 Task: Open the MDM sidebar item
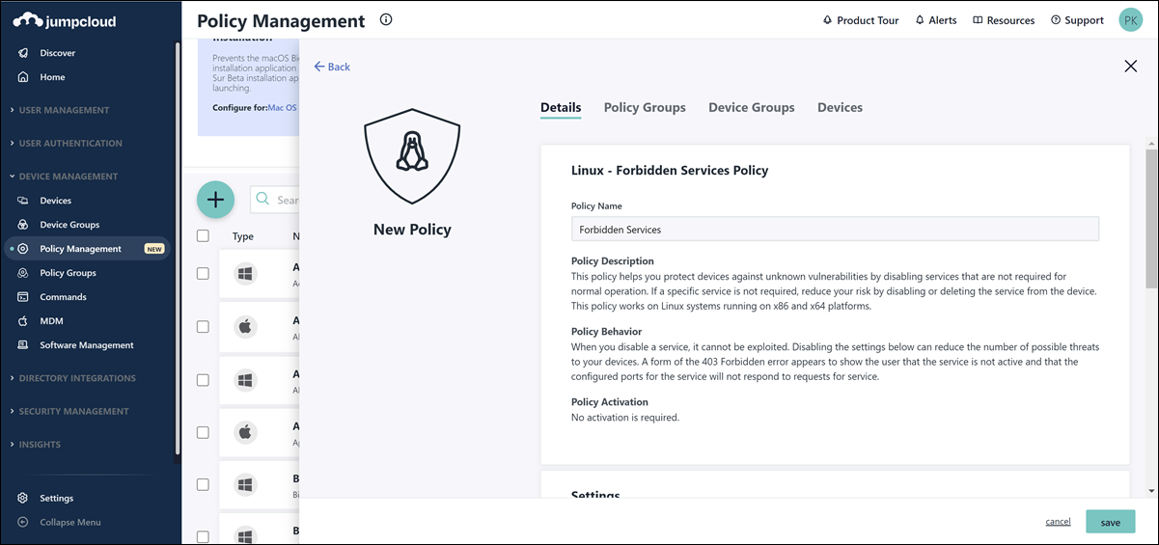coord(51,321)
